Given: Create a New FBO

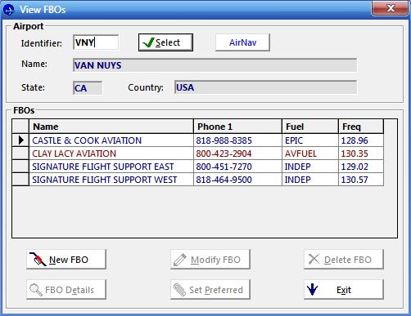Looking at the screenshot, I should click(66, 259).
